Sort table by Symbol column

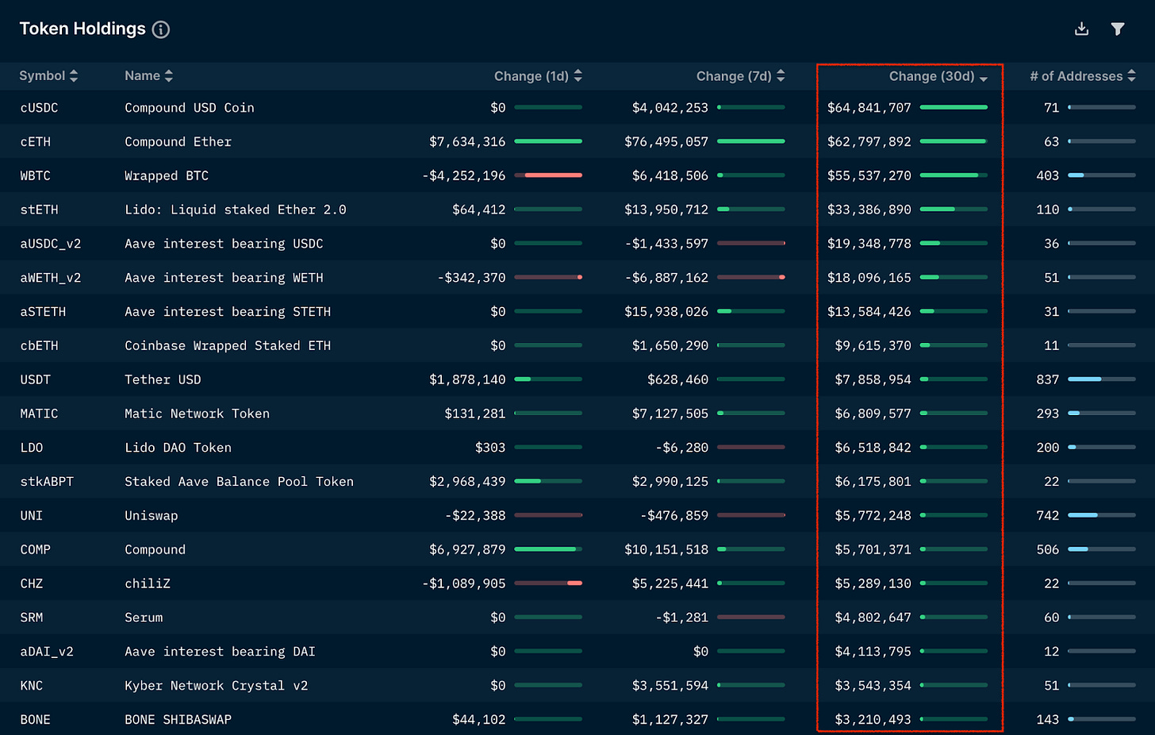tap(48, 76)
